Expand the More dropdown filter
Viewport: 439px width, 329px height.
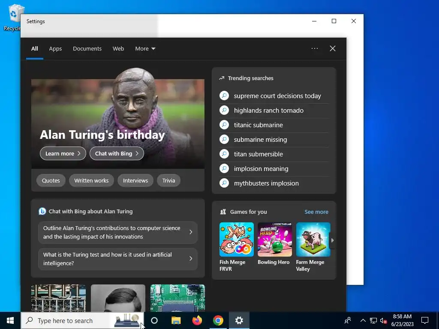click(x=145, y=49)
